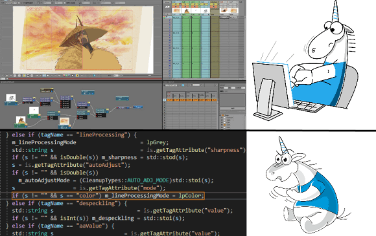Click the 's = is.getTagAttribute("autoAdjust");' line
Image resolution: width=376 pixels, height=236 pixels.
click(71, 165)
